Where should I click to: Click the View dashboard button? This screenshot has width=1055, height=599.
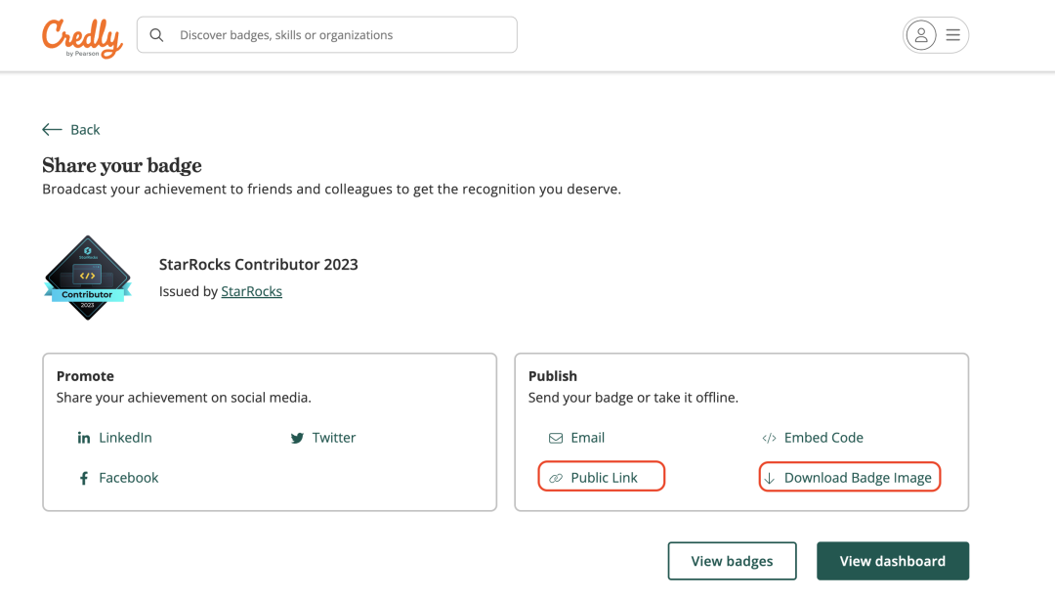892,561
